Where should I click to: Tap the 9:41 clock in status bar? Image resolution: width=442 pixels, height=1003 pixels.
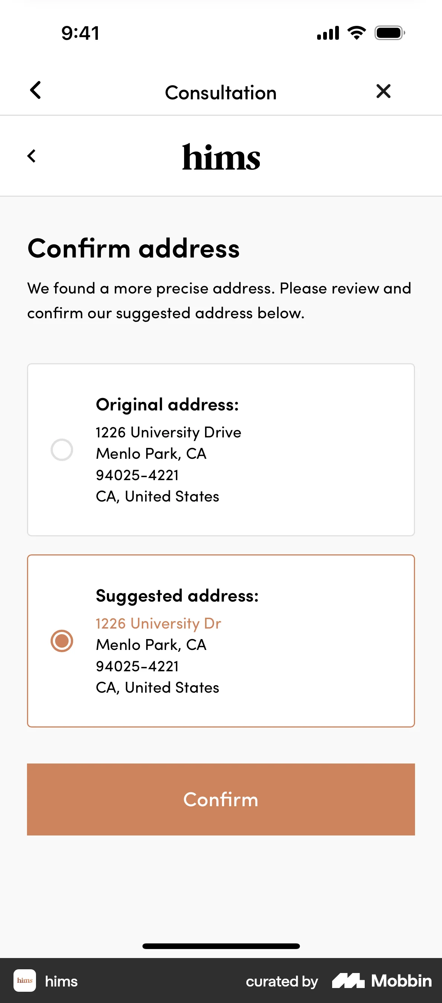pyautogui.click(x=80, y=33)
